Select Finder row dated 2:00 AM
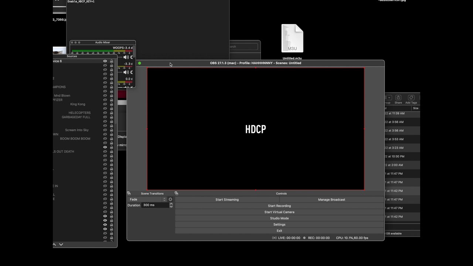 402,165
